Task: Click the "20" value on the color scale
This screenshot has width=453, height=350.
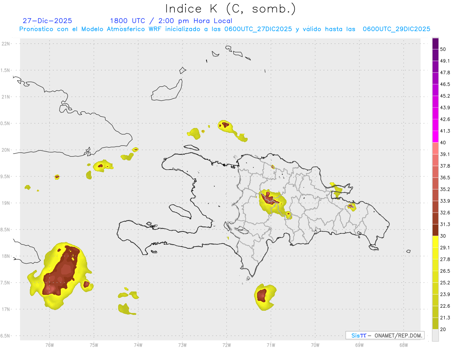Action: [x=443, y=329]
